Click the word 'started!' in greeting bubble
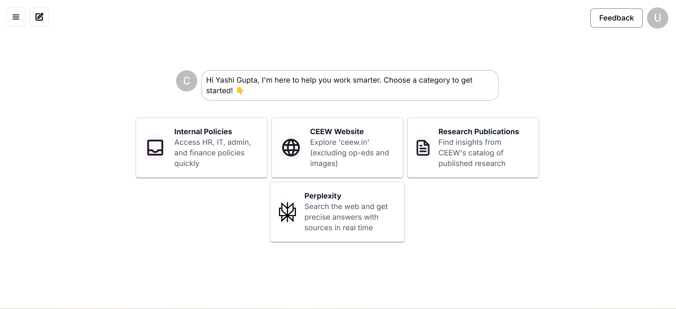Image resolution: width=676 pixels, height=309 pixels. [x=219, y=91]
